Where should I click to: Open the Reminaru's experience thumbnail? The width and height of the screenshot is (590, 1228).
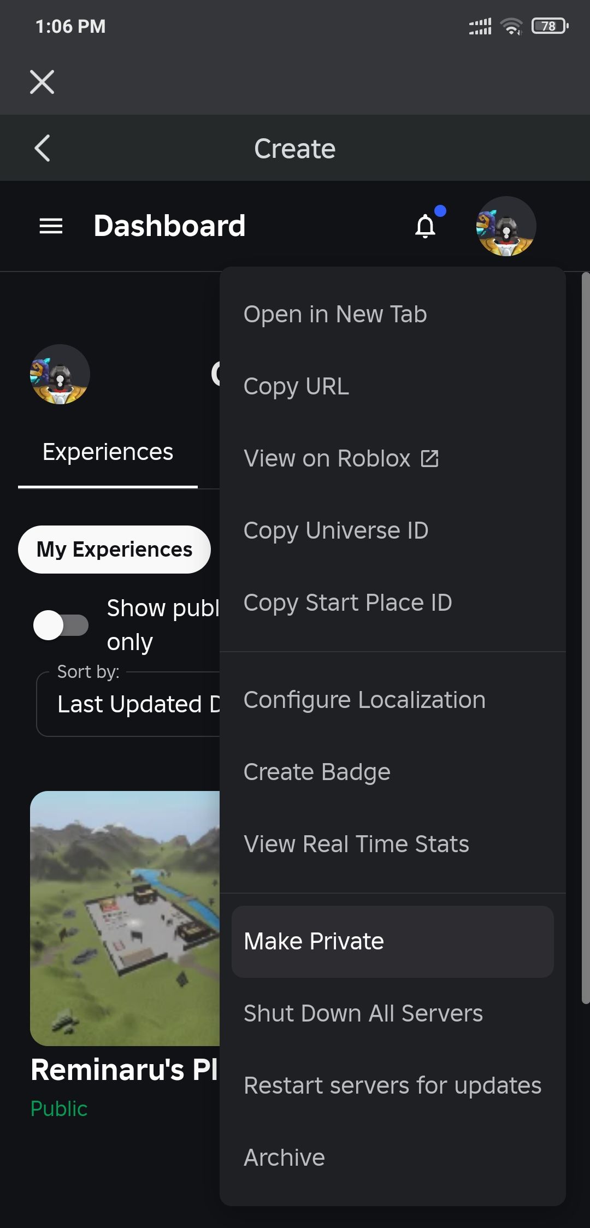125,918
